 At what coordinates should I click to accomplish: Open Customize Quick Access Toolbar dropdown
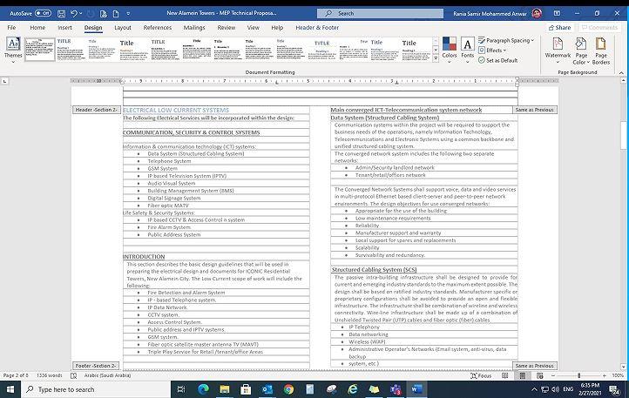point(128,14)
